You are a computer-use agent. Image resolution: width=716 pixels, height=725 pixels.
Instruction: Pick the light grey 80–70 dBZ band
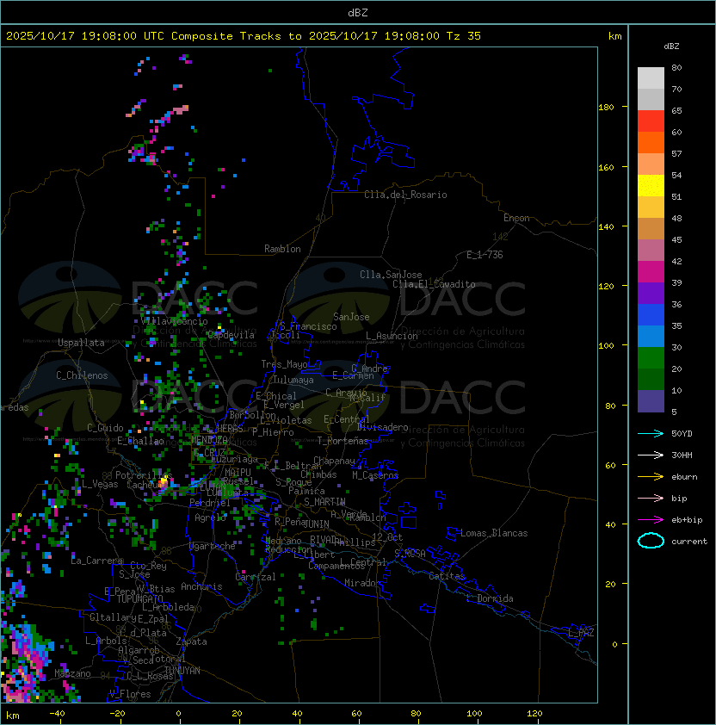click(x=651, y=78)
